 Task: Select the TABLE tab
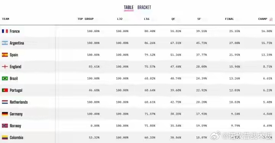click(x=129, y=7)
